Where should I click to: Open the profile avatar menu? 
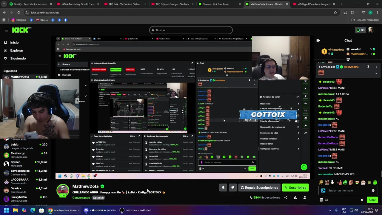(x=371, y=30)
